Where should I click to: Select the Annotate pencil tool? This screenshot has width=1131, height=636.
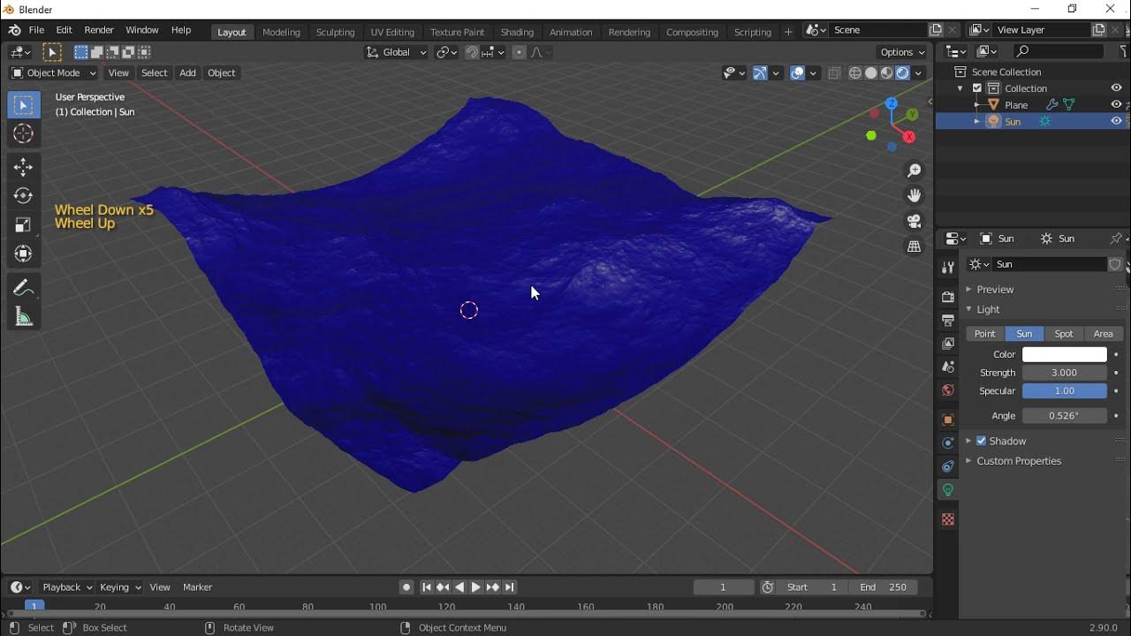[x=24, y=288]
